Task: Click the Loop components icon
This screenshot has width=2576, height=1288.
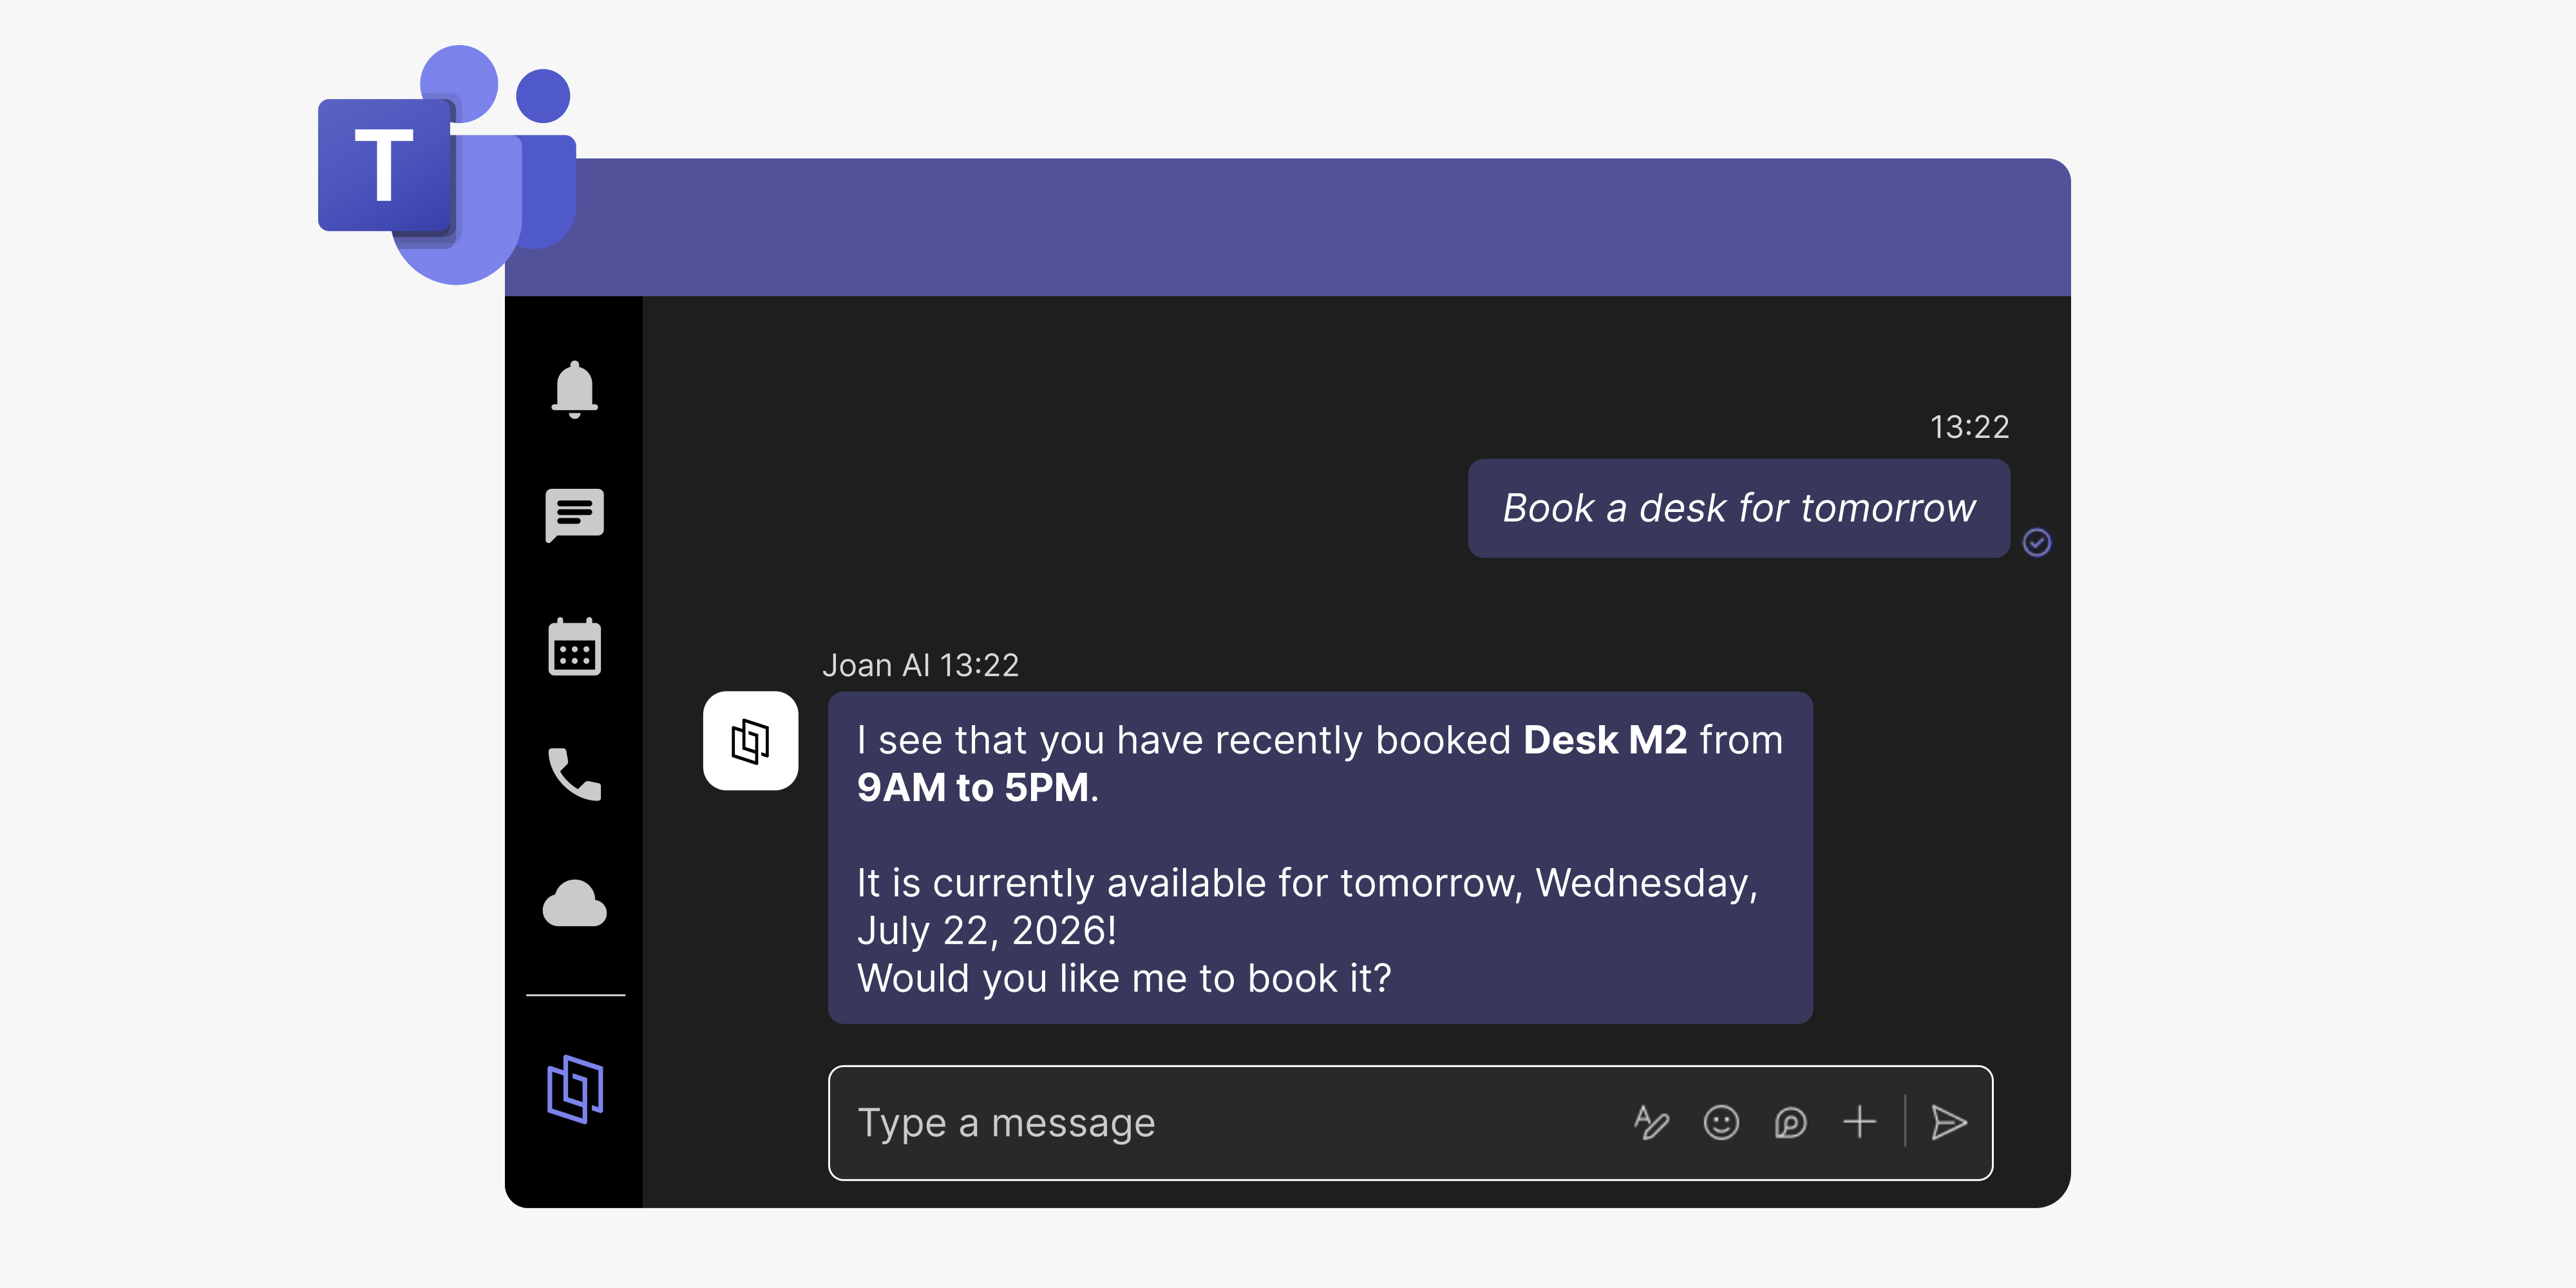Action: coord(1790,1123)
